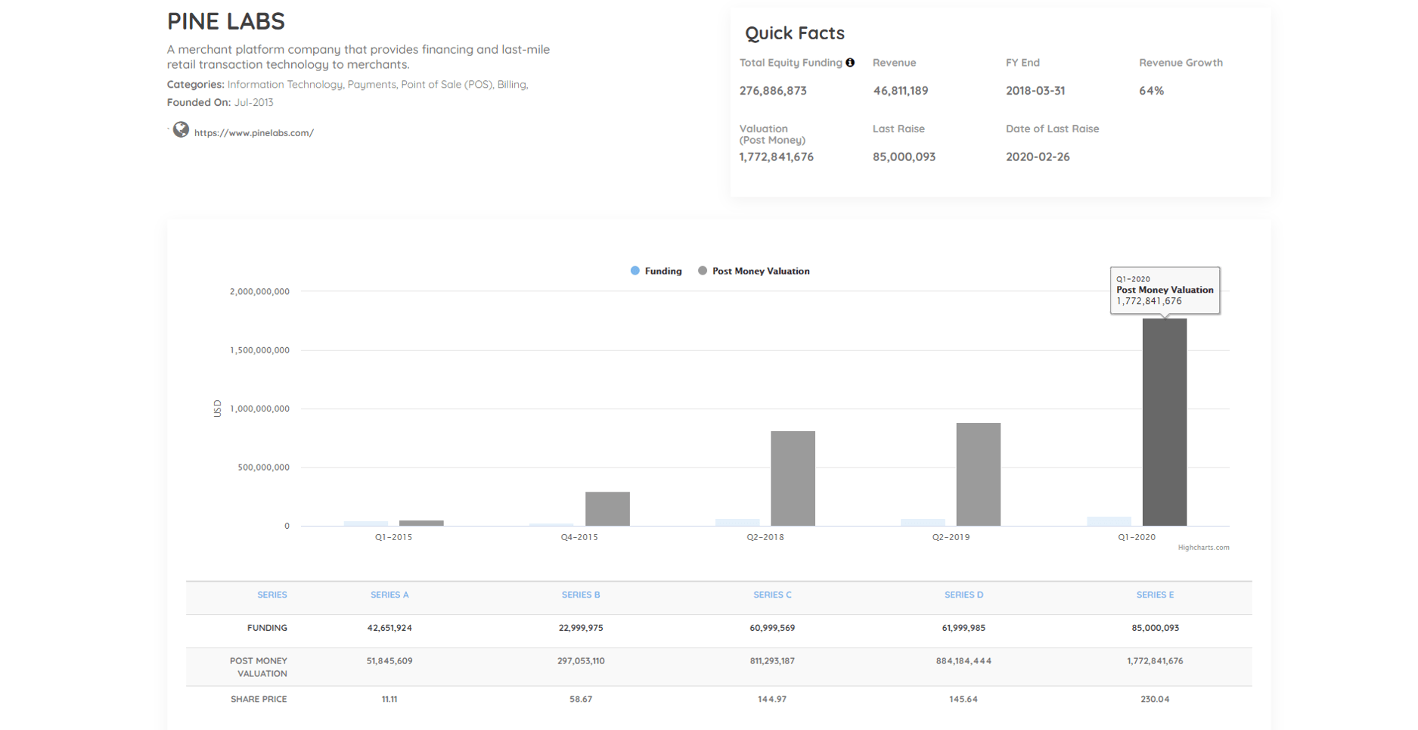Viewport: 1418px width, 730px height.
Task: Click Series A valuation 51,845,609
Action: (389, 661)
